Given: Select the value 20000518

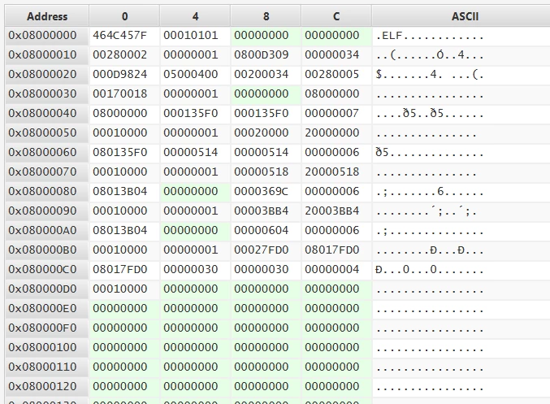Looking at the screenshot, I should click(331, 172).
